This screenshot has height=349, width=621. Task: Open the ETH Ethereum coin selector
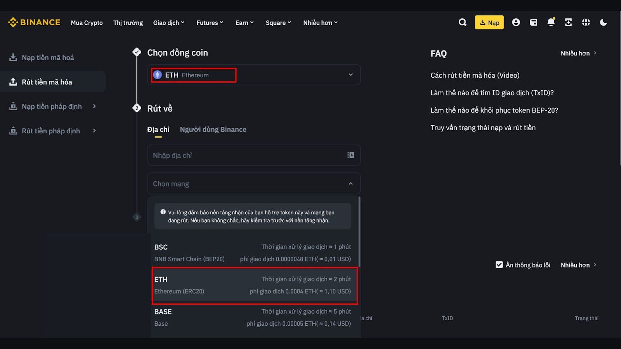pos(254,75)
